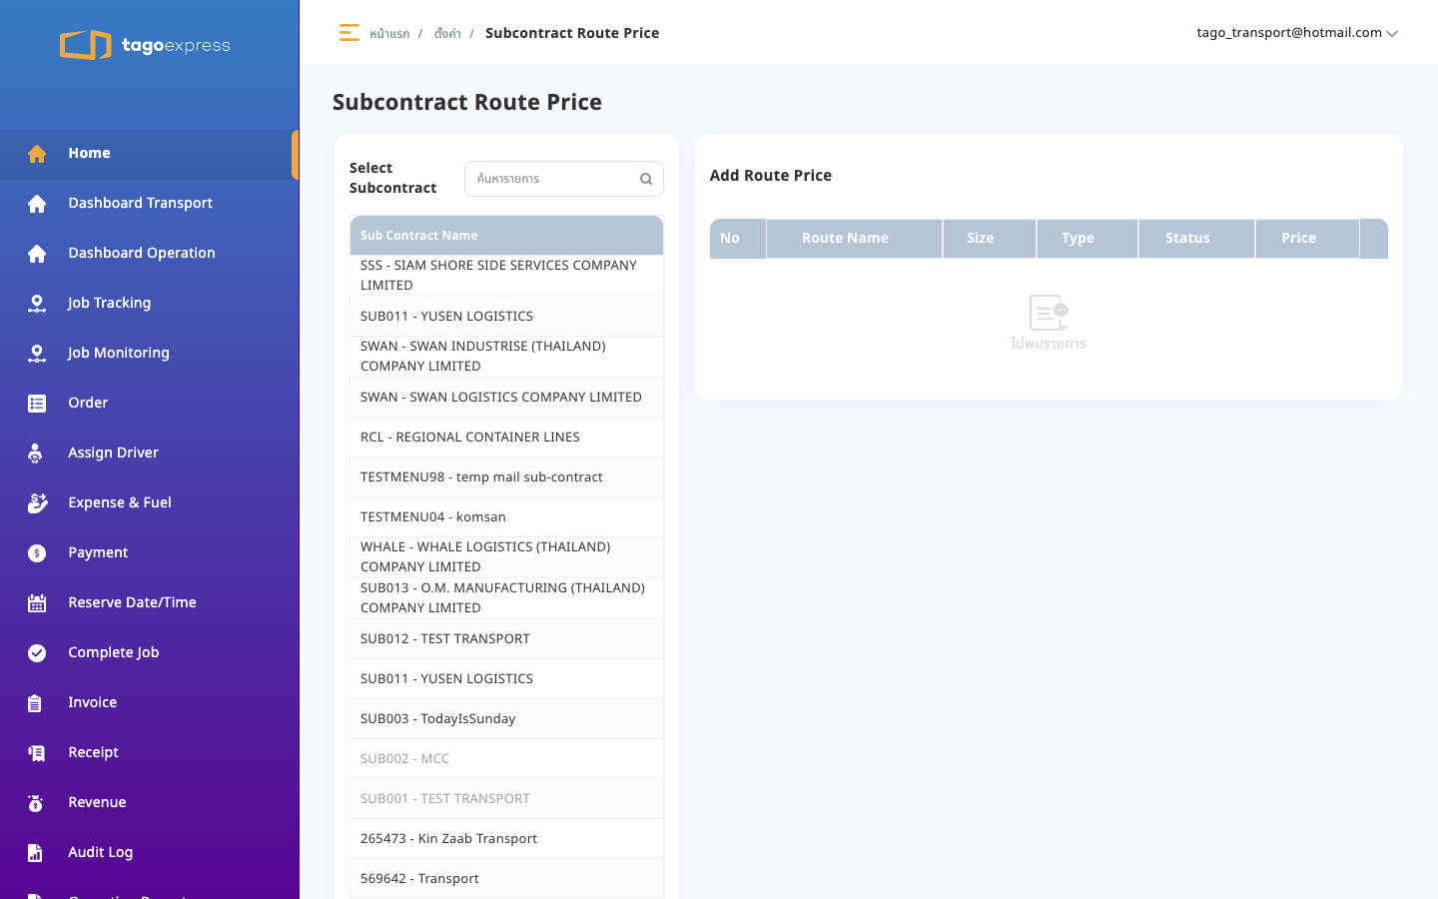Select RCL - REGIONAL CONTAINER LINES row

(506, 438)
